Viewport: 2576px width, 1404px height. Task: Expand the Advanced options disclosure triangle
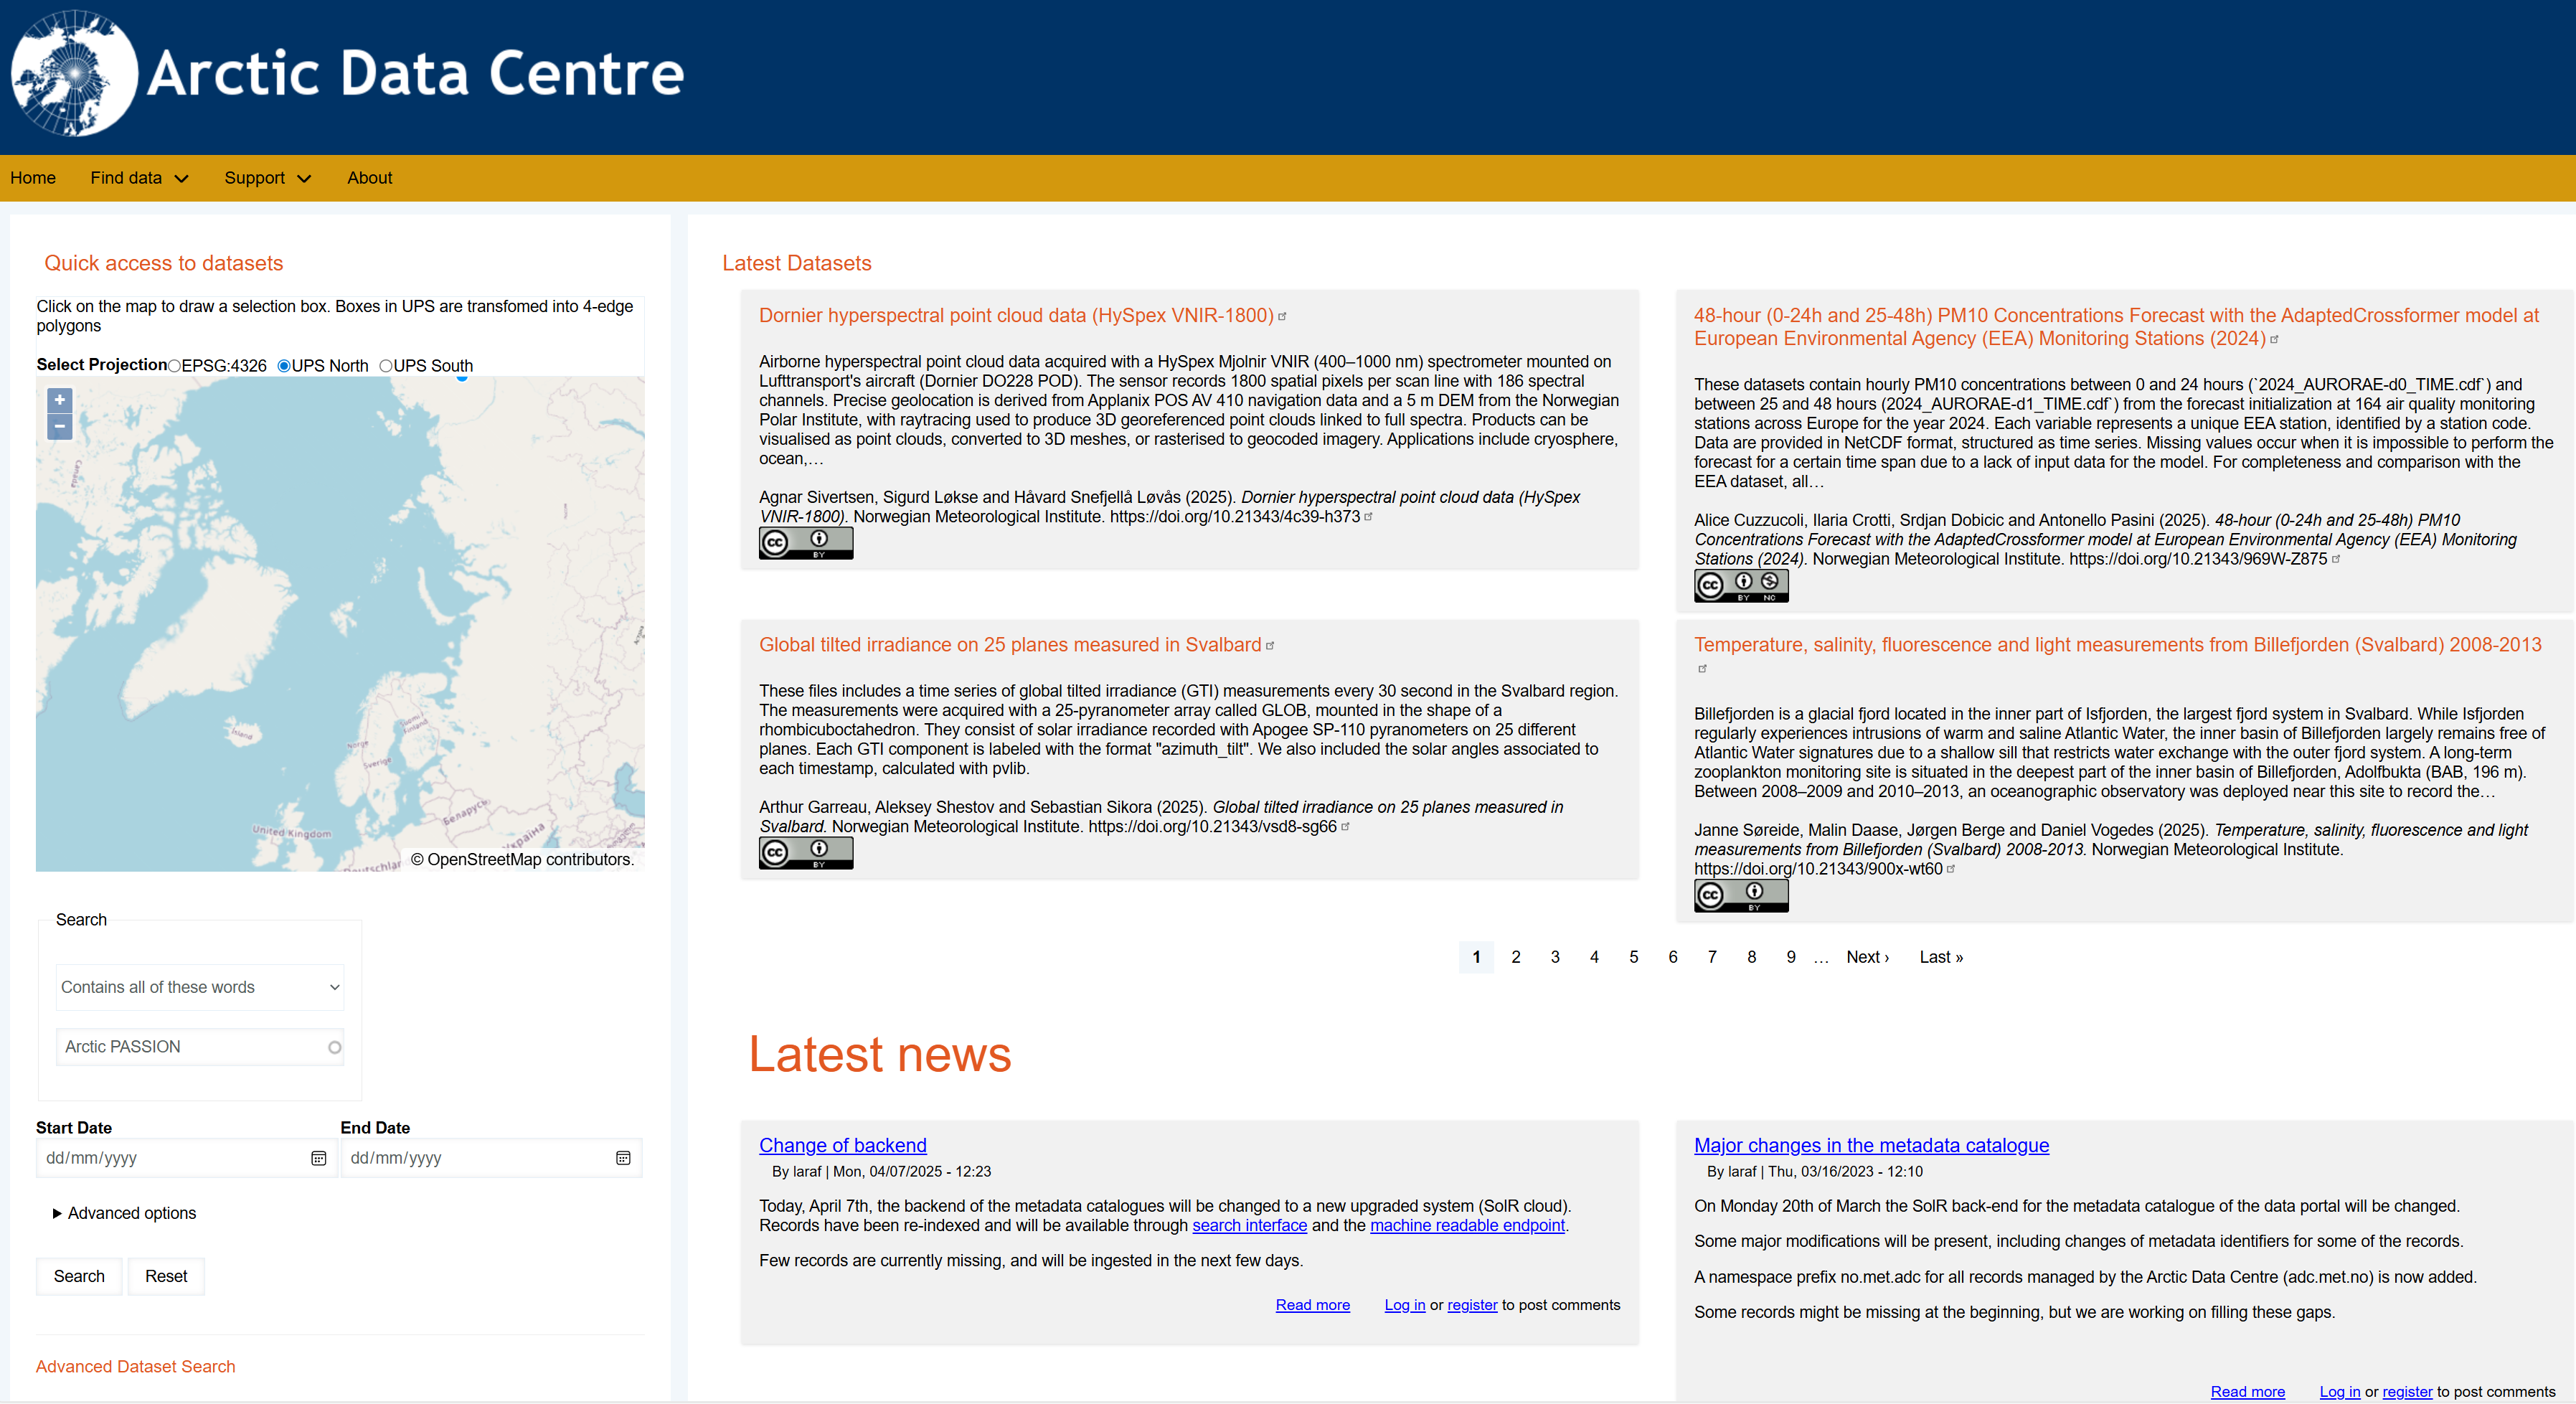pos(57,1213)
